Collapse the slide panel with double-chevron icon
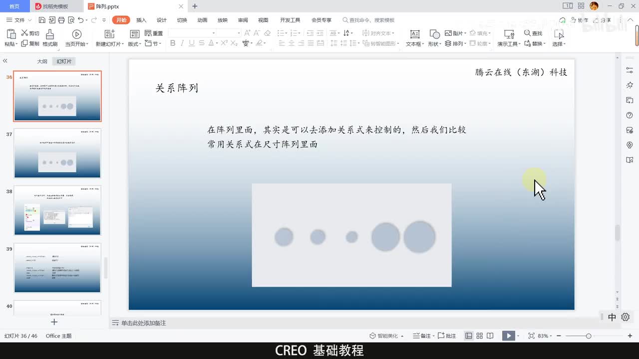This screenshot has height=359, width=639. point(5,60)
